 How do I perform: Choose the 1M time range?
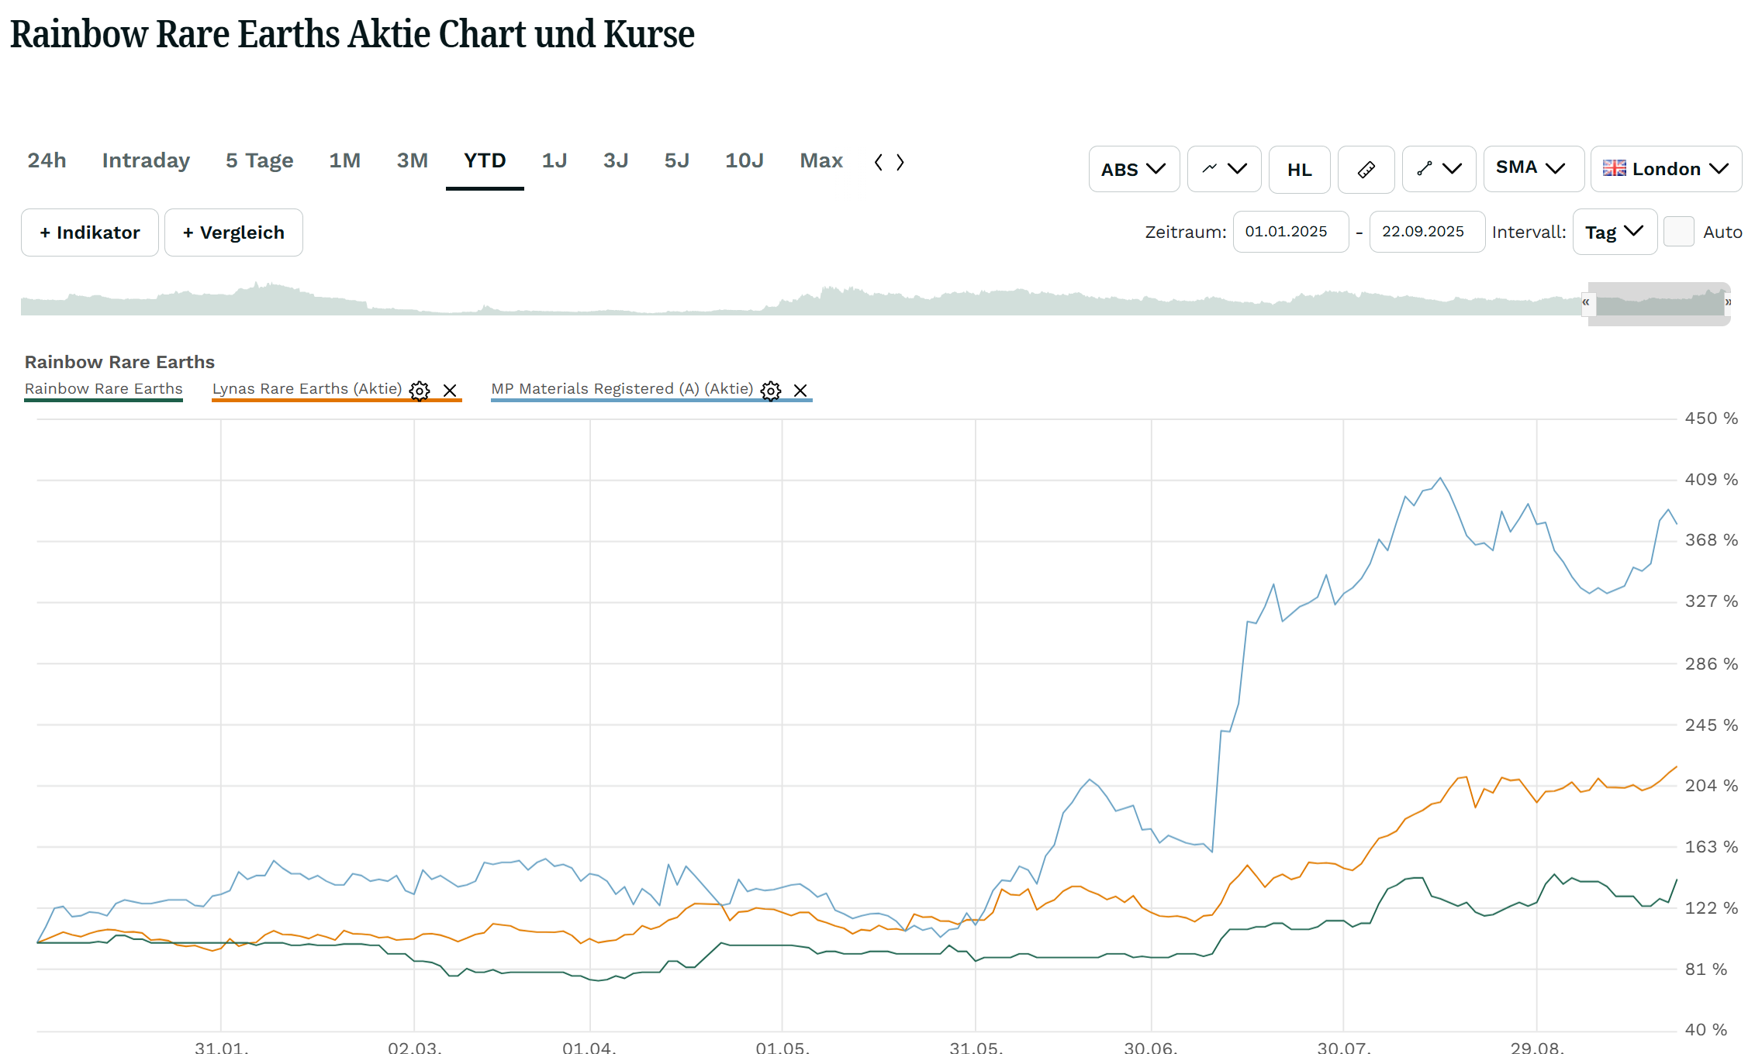click(x=344, y=160)
